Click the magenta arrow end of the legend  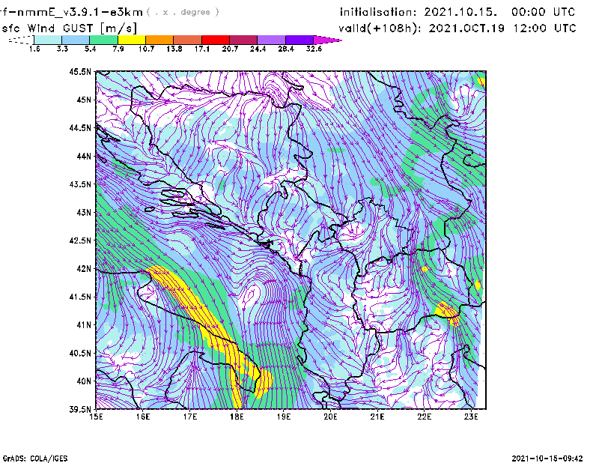click(327, 40)
